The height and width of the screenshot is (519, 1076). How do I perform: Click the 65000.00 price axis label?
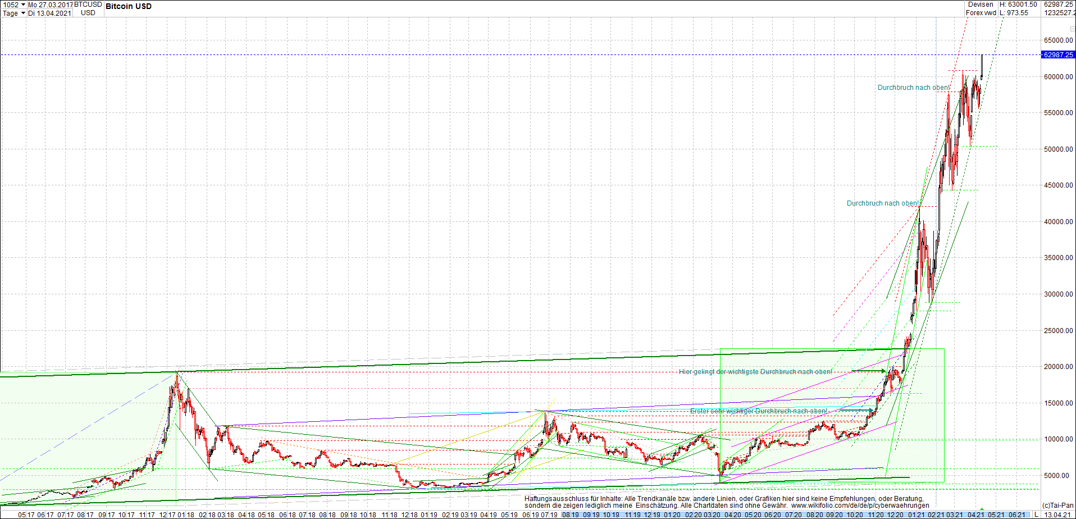[1059, 40]
